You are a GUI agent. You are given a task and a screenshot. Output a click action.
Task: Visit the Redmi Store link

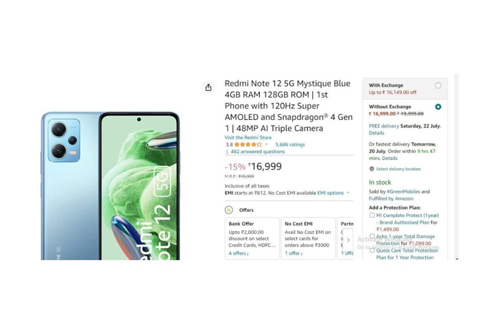tap(248, 137)
